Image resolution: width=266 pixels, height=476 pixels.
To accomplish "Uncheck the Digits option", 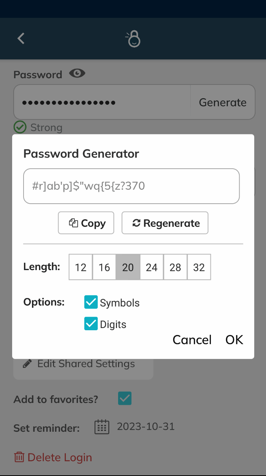I will (91, 324).
